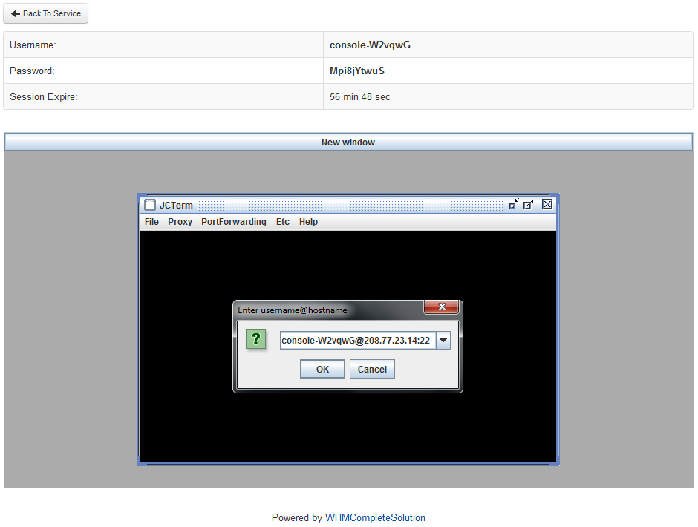Open the WHMCompleteSolution link
The height and width of the screenshot is (527, 698).
[x=375, y=517]
